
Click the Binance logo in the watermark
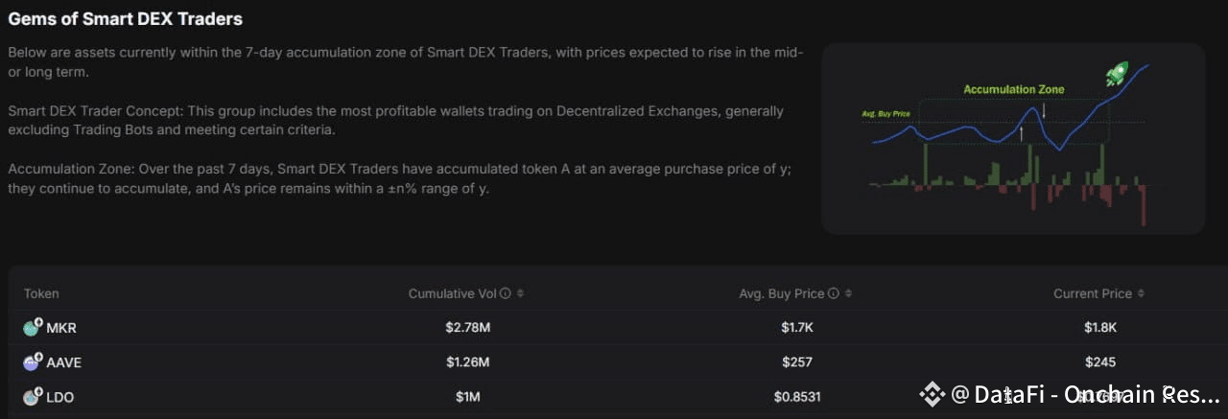tap(931, 394)
